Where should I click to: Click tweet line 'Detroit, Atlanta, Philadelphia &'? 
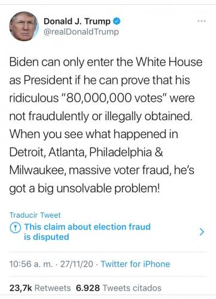point(86,152)
